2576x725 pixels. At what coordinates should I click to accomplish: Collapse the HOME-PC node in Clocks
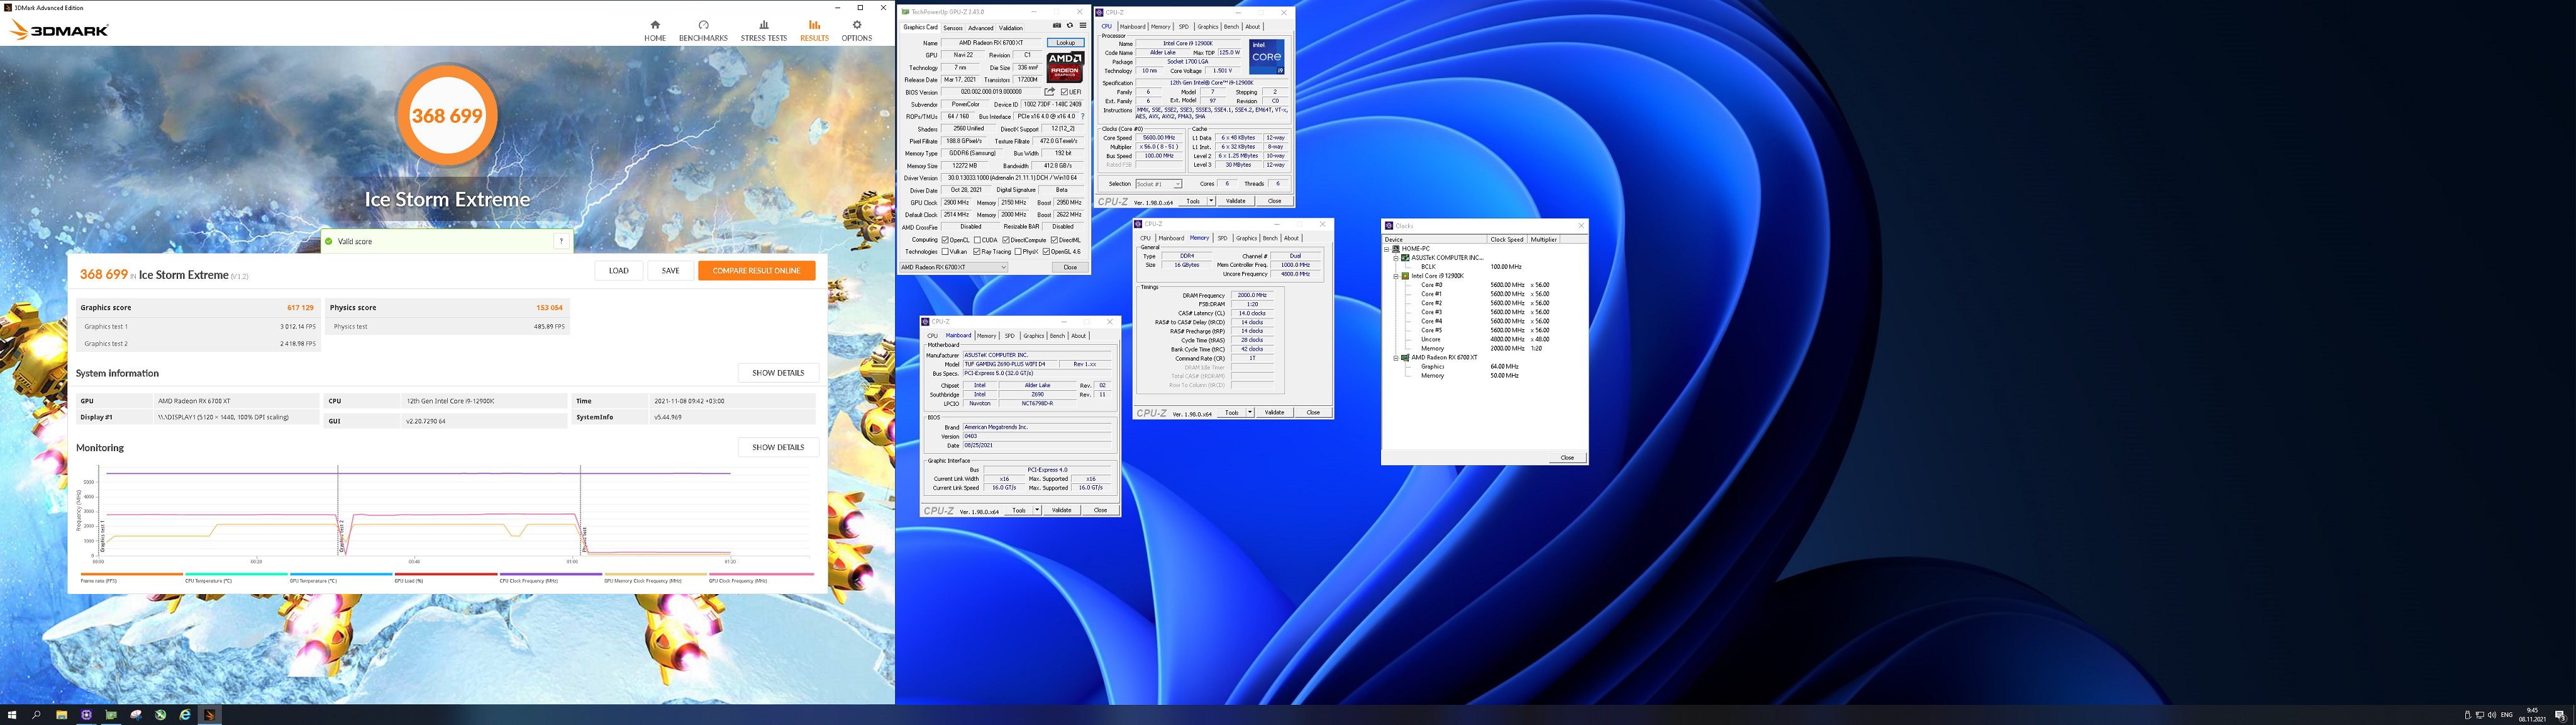click(1387, 249)
